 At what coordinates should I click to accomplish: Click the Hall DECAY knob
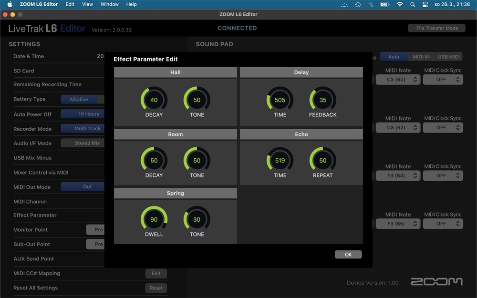[154, 100]
